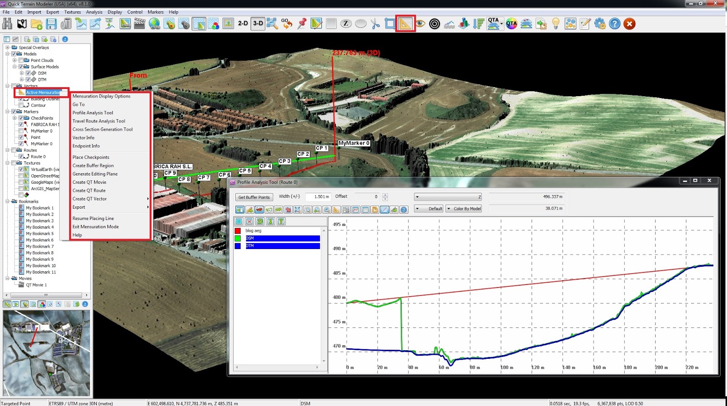The image size is (727, 406).
Task: Click help icon atop layer tree panel
Action: pos(65,39)
